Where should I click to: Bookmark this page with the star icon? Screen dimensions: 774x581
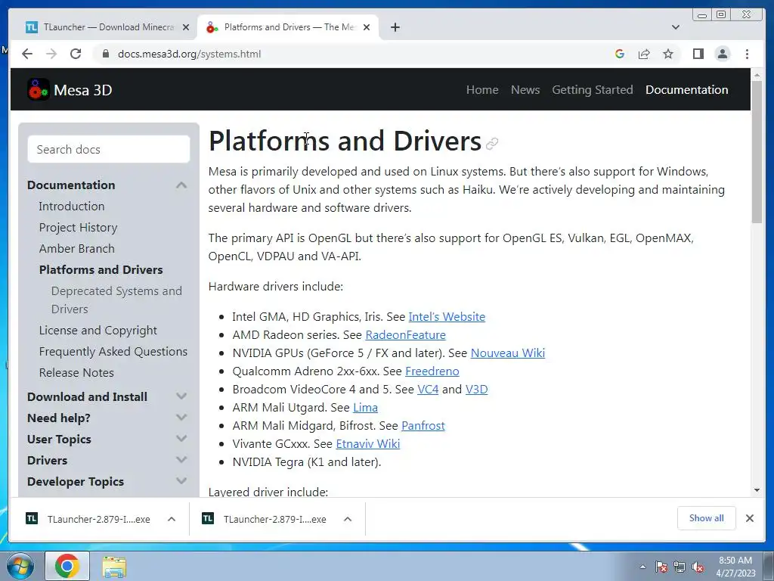coord(668,54)
